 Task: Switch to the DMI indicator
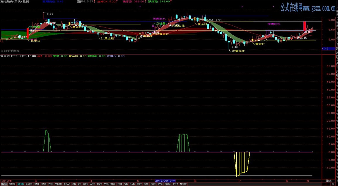tap(37, 184)
